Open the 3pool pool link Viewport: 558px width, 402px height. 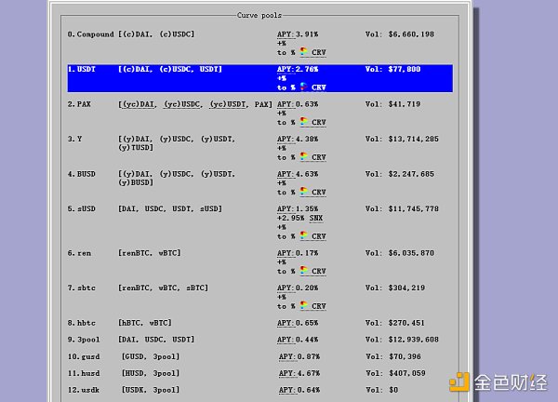pyautogui.click(x=86, y=340)
